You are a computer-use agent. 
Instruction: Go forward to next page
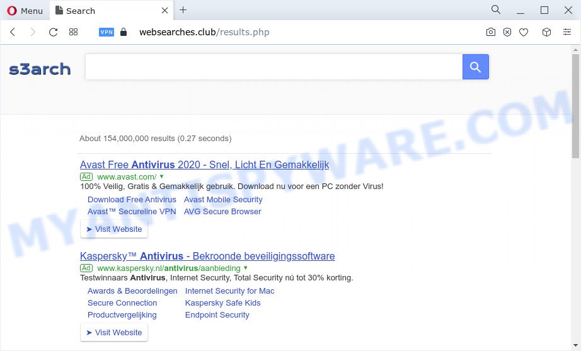pyautogui.click(x=33, y=32)
